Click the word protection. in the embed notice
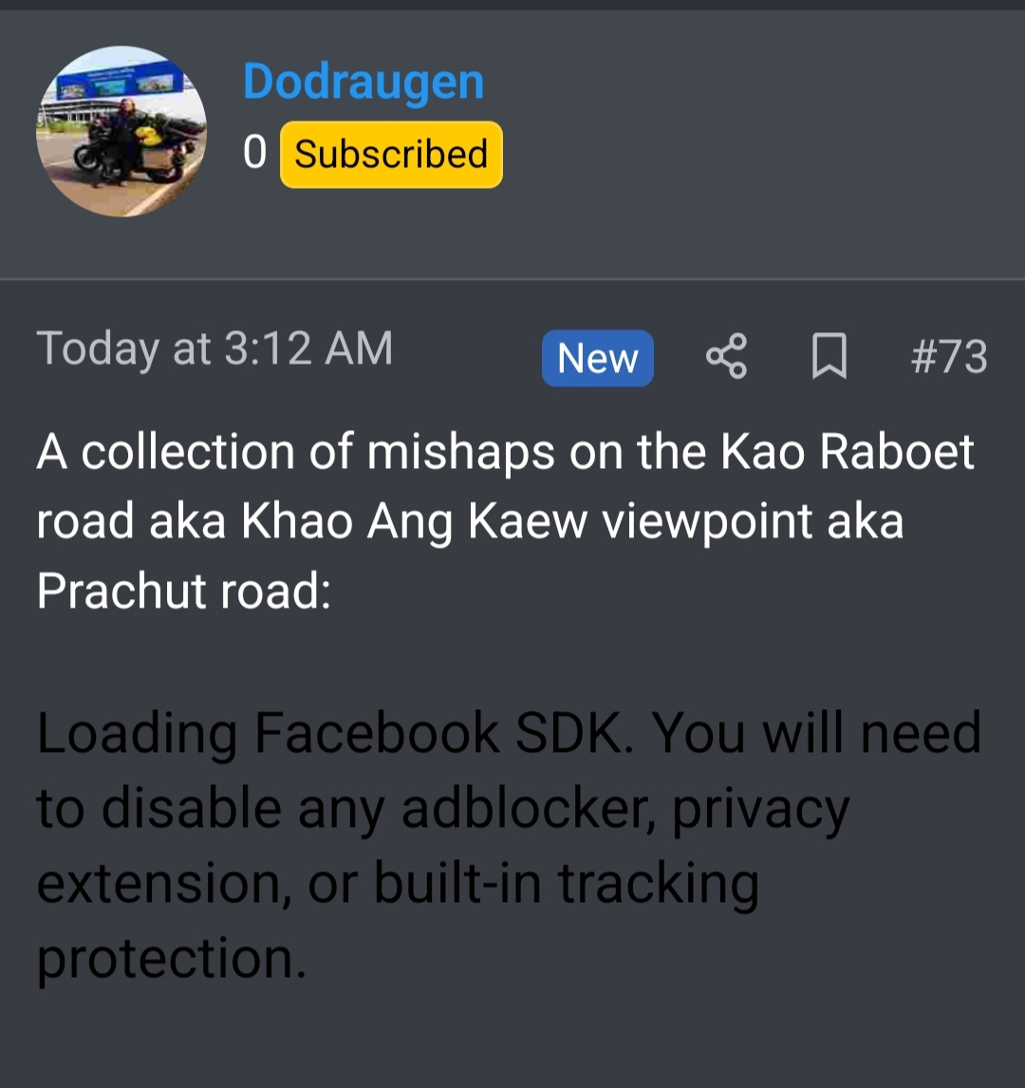 pyautogui.click(x=171, y=958)
